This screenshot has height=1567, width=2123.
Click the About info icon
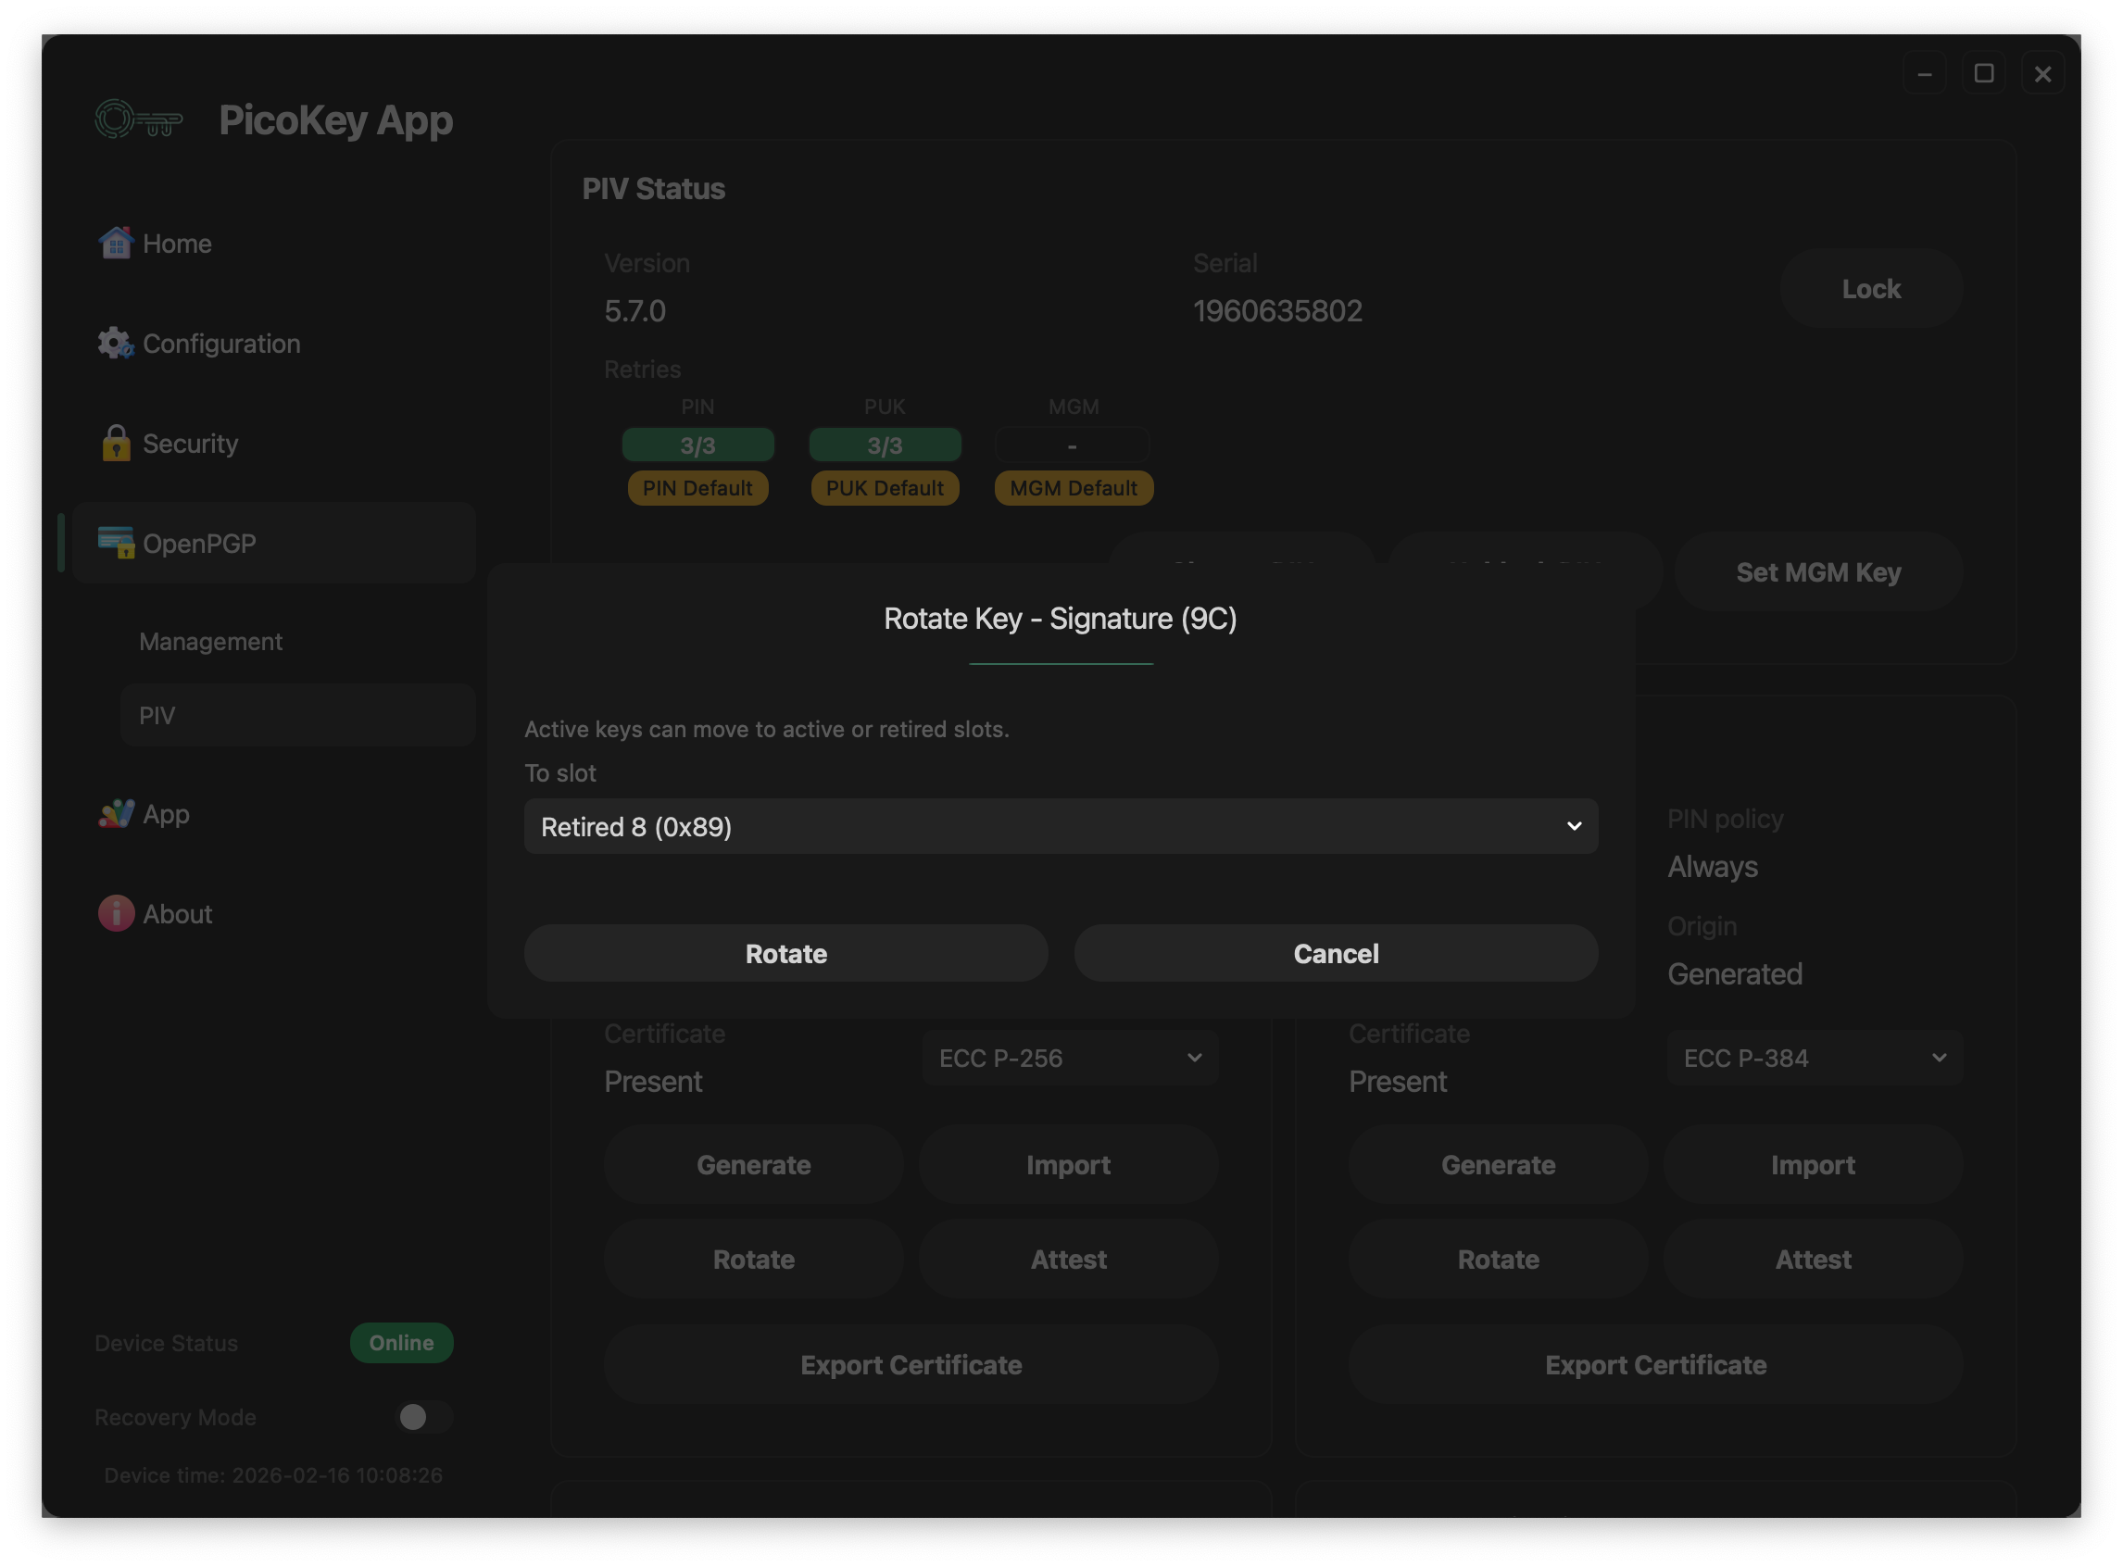point(116,912)
